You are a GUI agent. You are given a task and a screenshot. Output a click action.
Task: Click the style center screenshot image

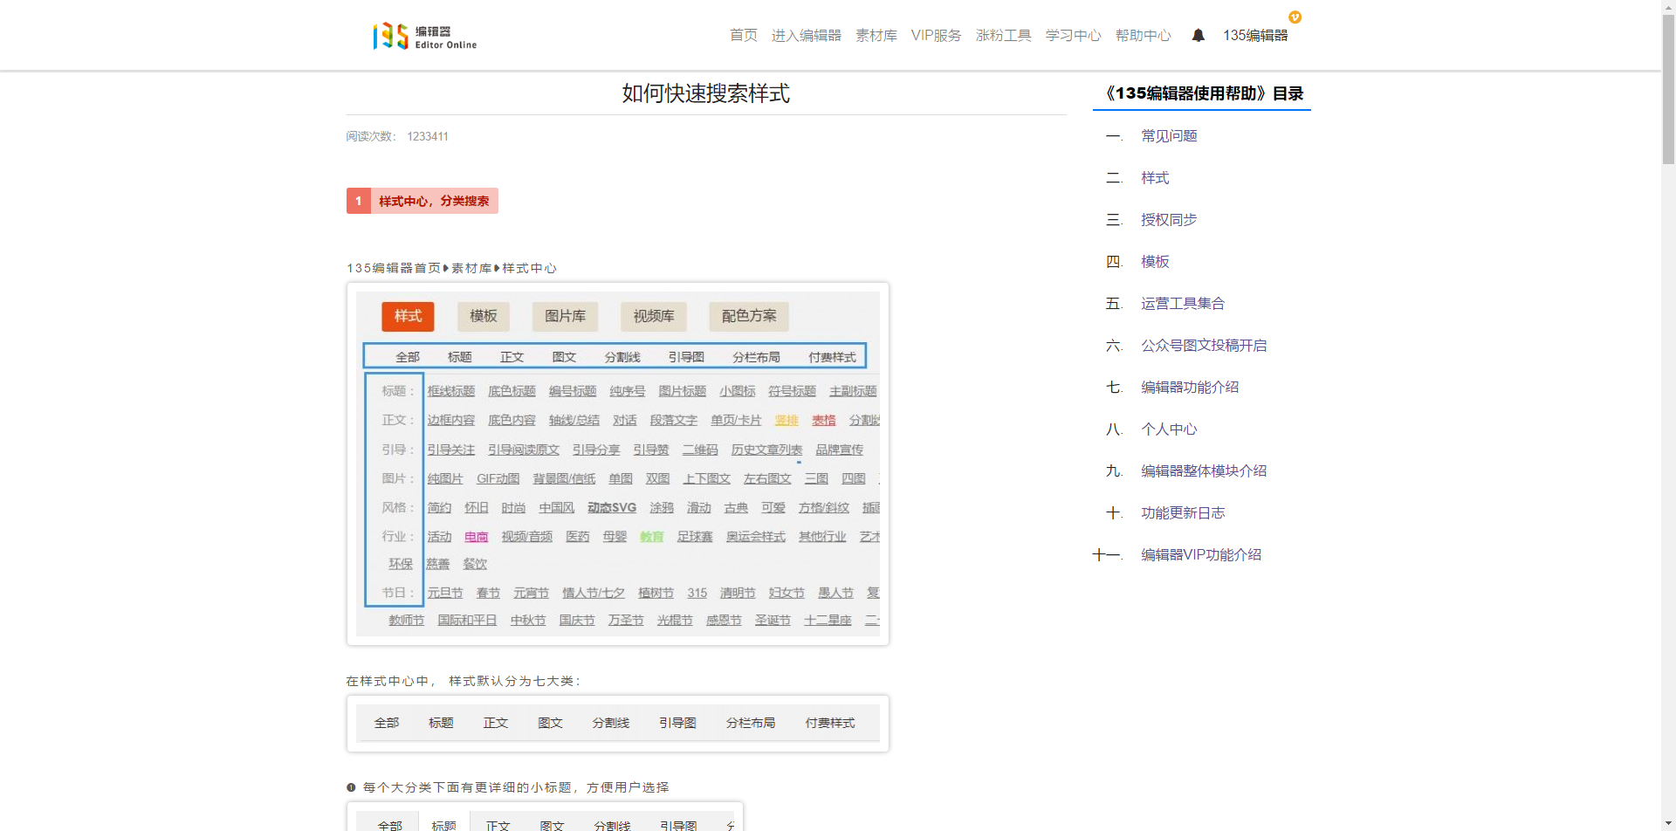(618, 464)
